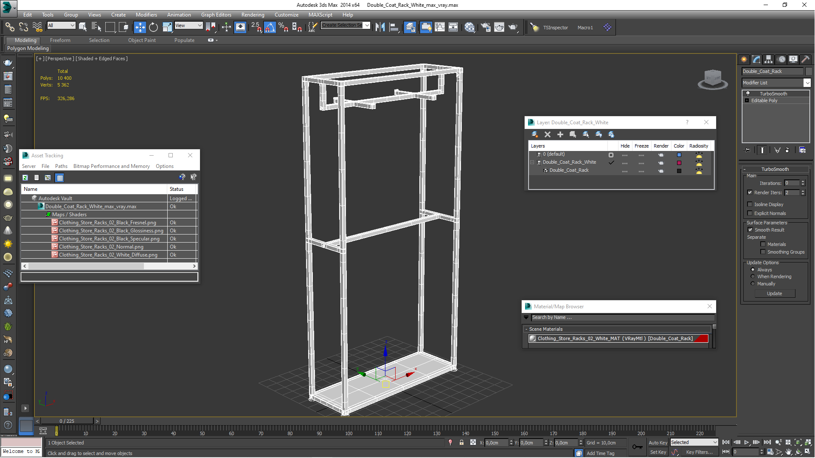Viewport: 815px width, 458px height.
Task: Click the TSInspector flashlight icon
Action: tap(534, 27)
